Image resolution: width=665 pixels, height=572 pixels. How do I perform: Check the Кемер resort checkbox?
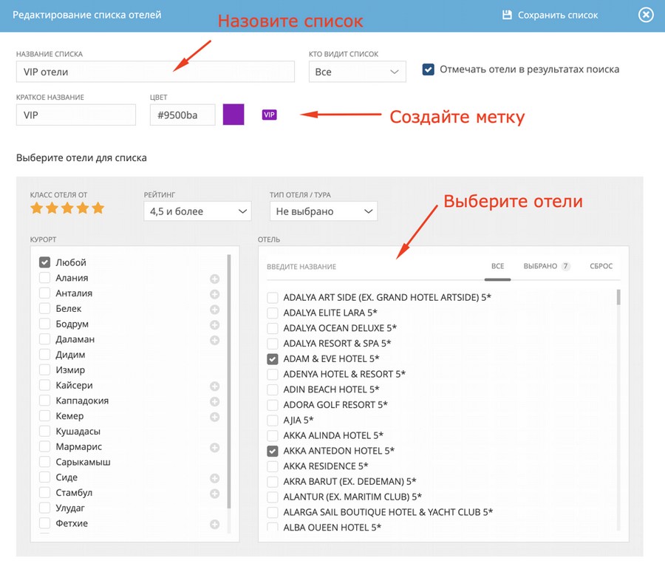(44, 416)
